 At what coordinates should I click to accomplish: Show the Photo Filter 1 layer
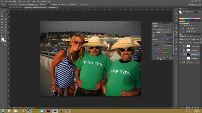point(180,50)
